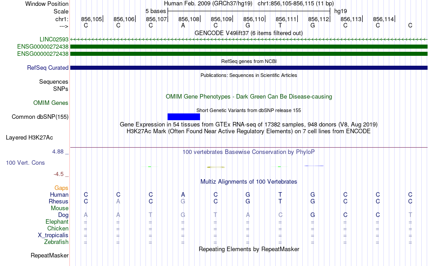This screenshot has width=428, height=266.
Task: Select the Human alignment row label
Action: 59,195
